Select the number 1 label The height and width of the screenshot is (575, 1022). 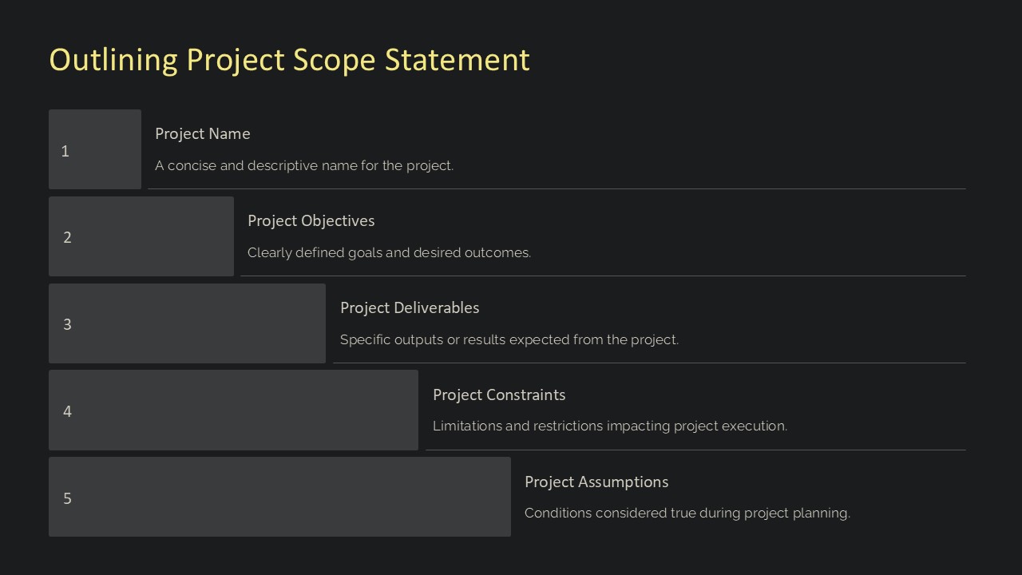point(65,151)
